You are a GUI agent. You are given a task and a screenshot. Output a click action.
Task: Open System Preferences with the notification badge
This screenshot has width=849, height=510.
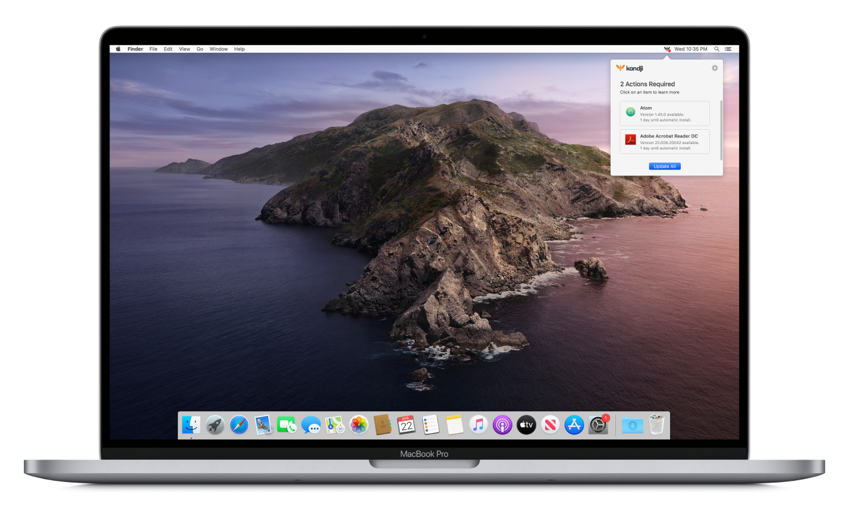(598, 425)
